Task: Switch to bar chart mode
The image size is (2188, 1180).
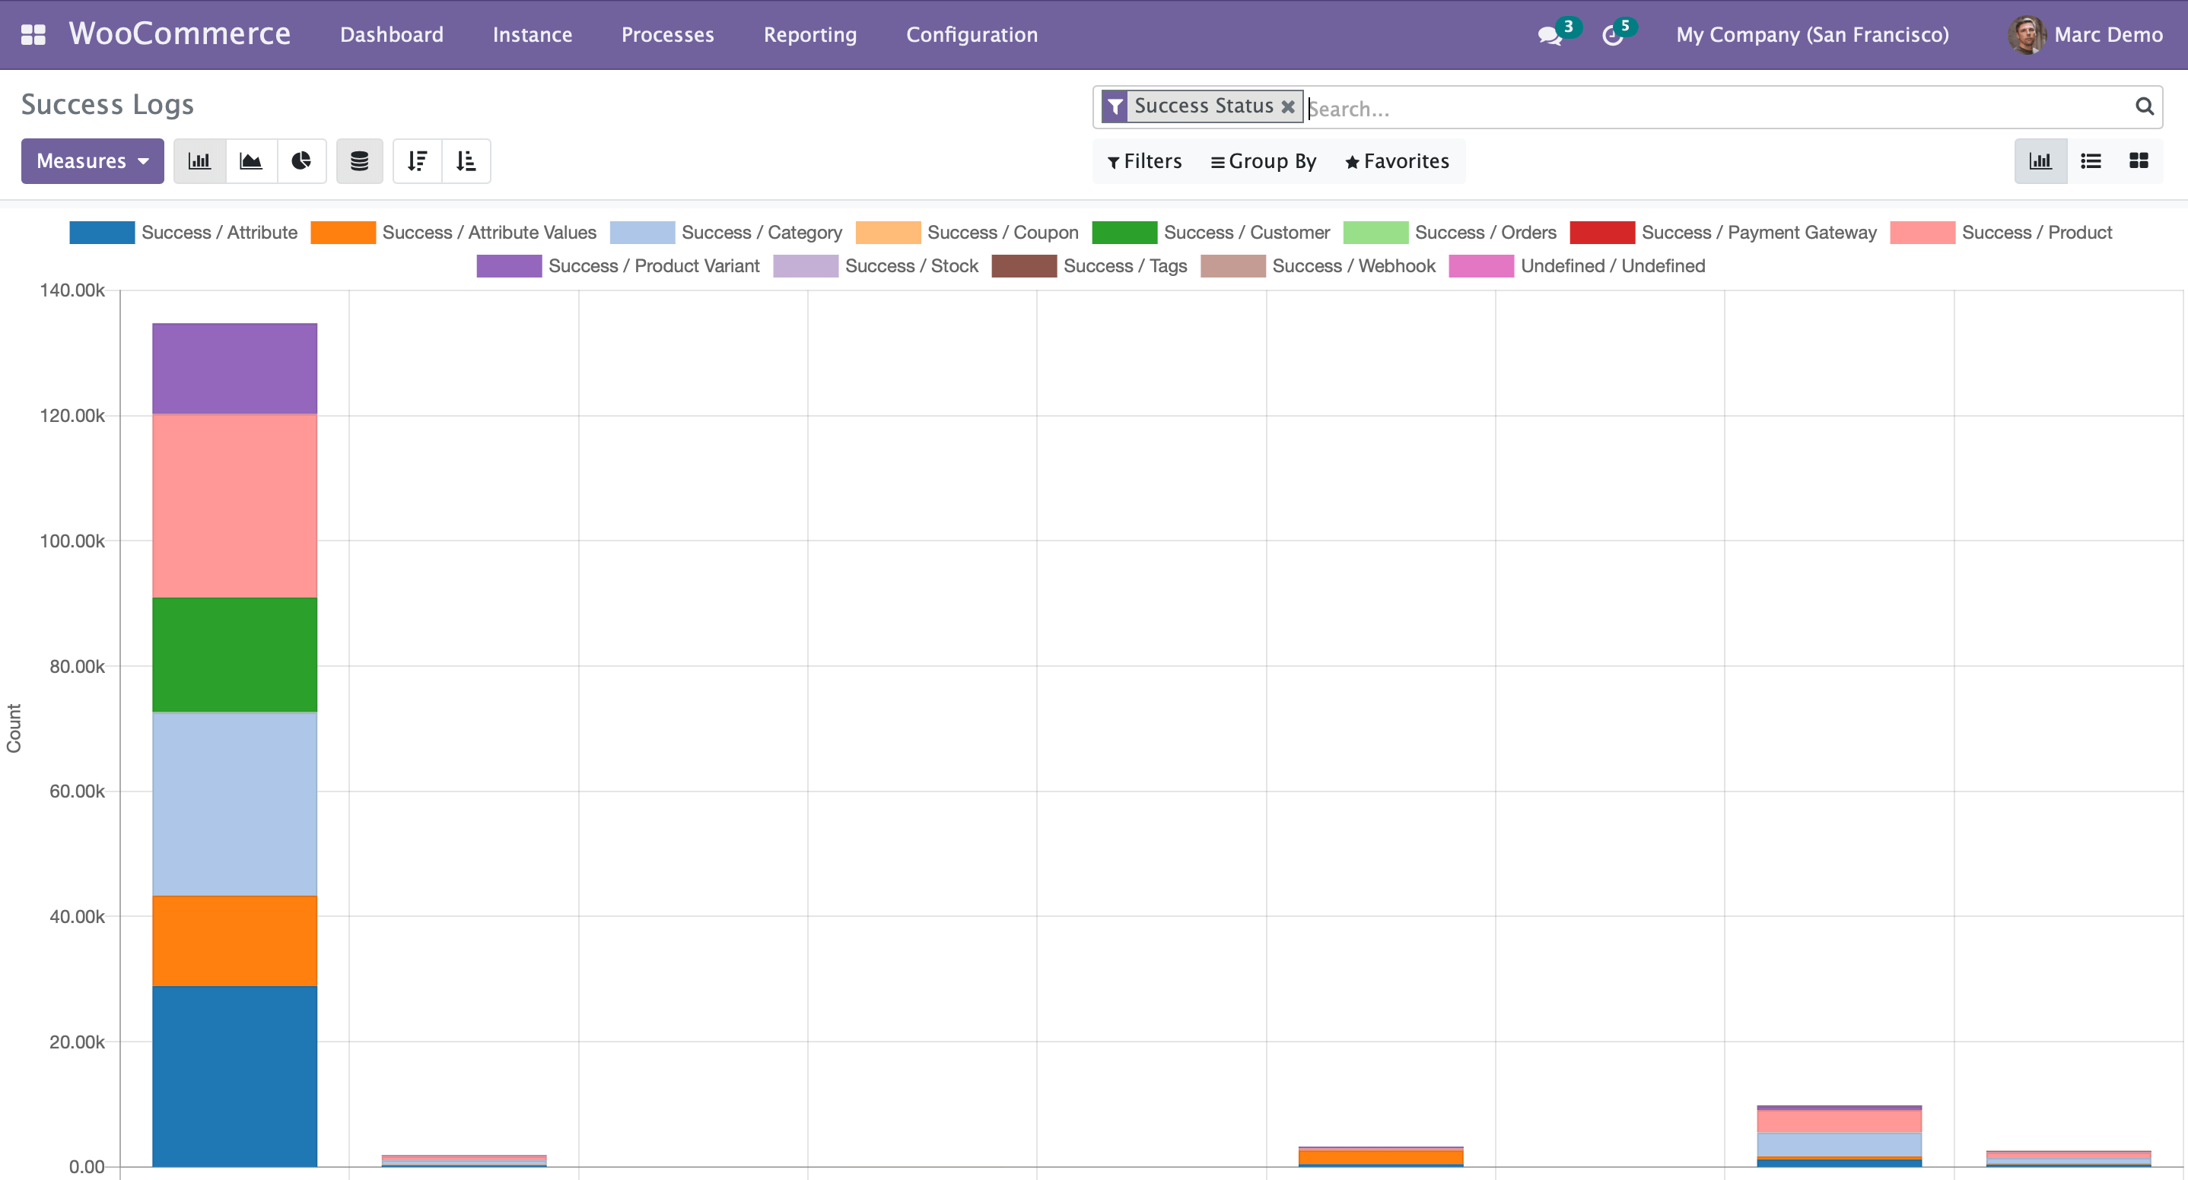Action: click(x=199, y=161)
